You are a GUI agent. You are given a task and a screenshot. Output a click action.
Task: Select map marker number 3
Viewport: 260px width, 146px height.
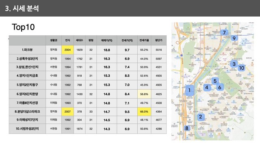click(x=234, y=64)
